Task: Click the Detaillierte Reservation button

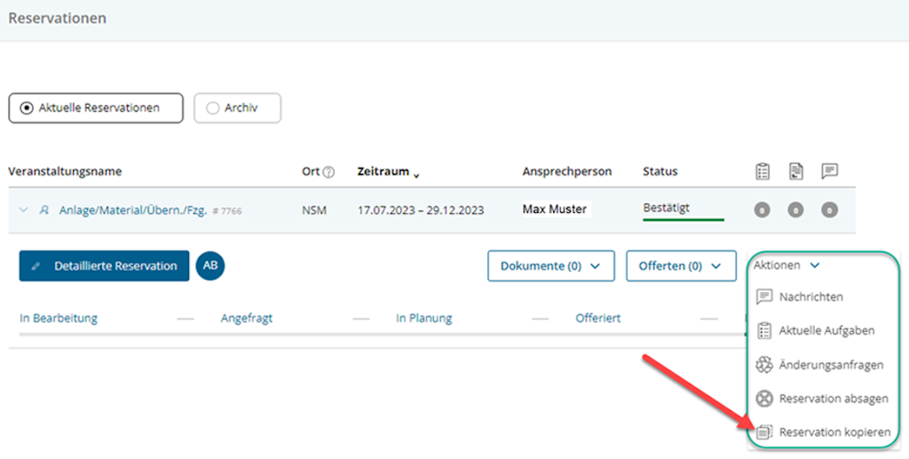Action: point(104,265)
